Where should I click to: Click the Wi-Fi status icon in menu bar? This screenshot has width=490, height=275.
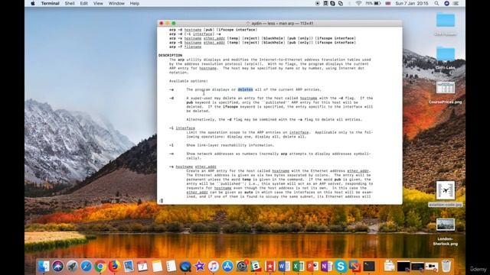click(x=358, y=3)
